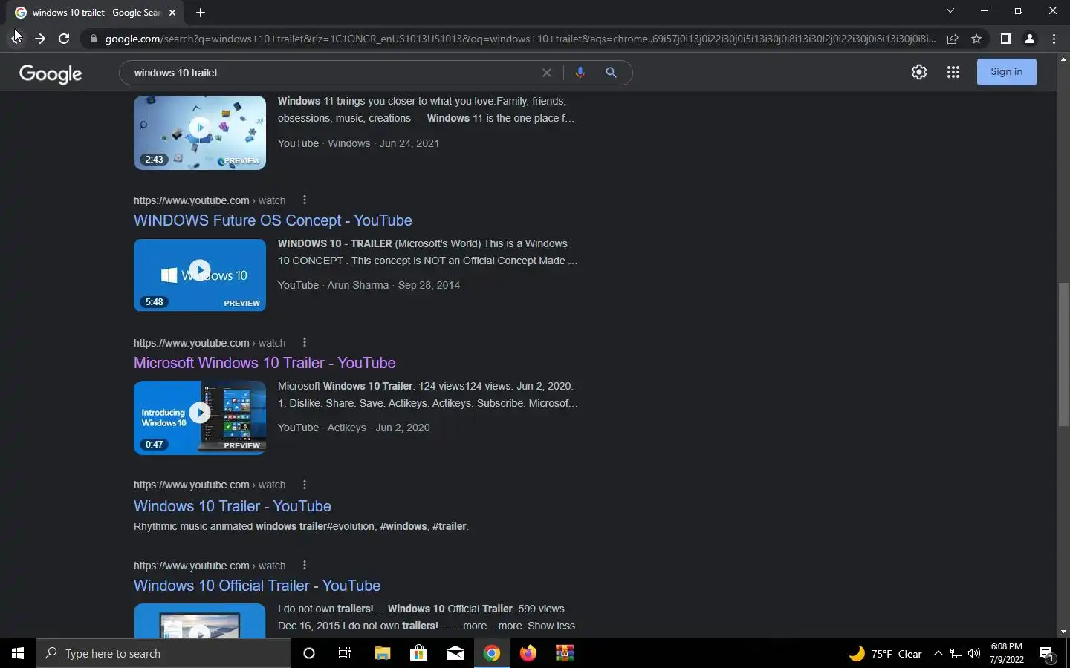
Task: Reload the Google search page
Action: click(x=64, y=39)
